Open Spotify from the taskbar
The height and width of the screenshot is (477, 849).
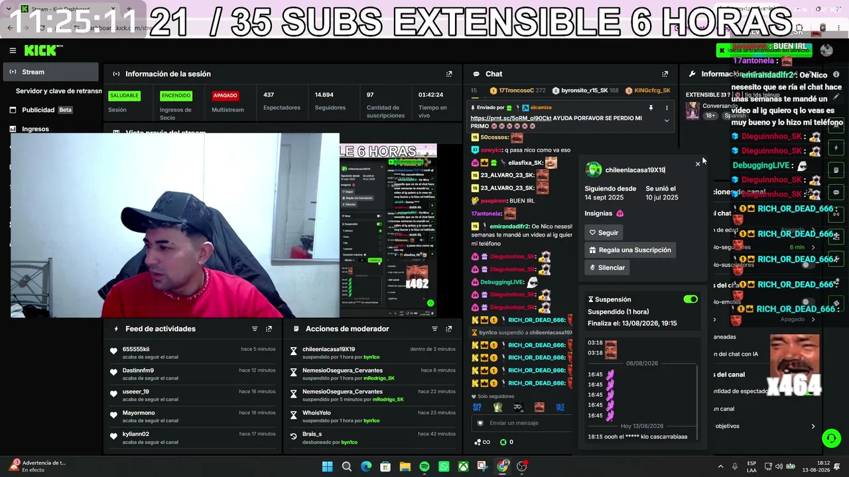424,466
